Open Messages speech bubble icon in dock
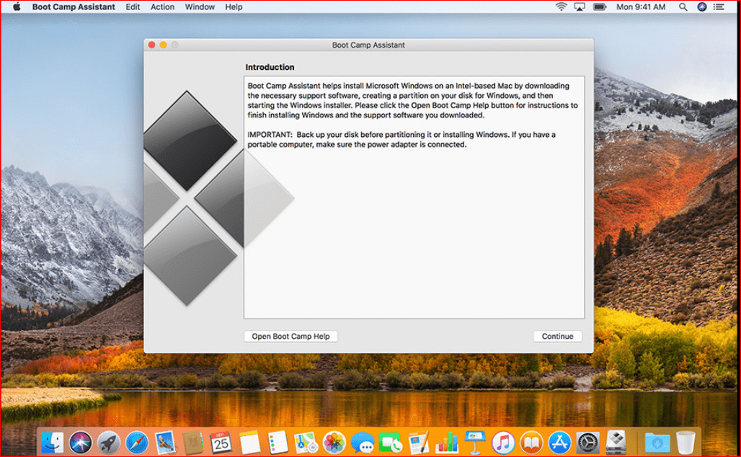The image size is (741, 457). pyautogui.click(x=363, y=443)
